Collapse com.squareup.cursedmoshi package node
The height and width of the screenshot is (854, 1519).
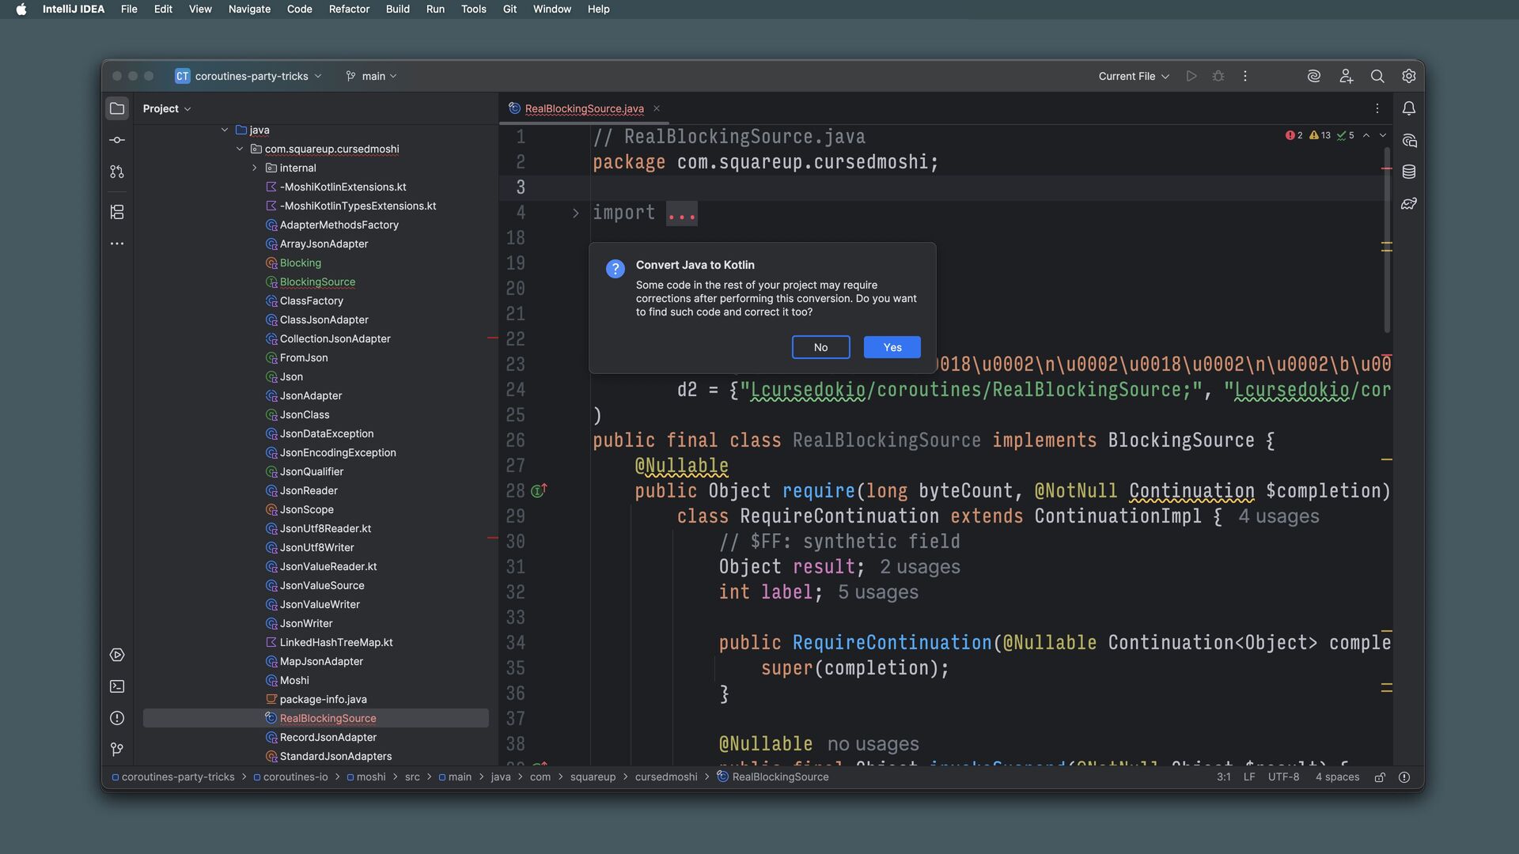click(x=240, y=149)
